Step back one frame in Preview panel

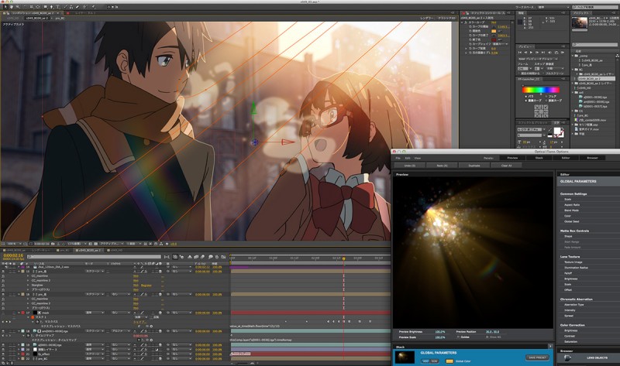[x=525, y=53]
